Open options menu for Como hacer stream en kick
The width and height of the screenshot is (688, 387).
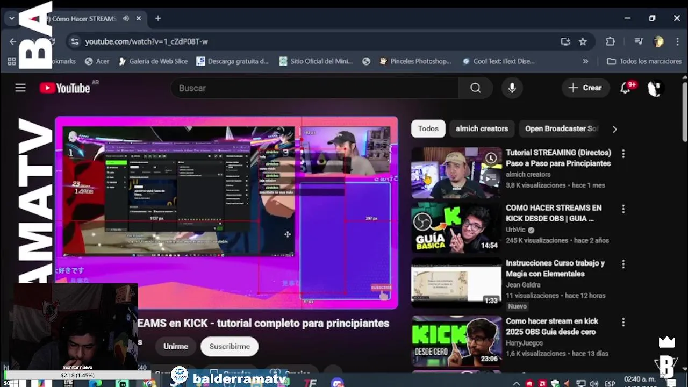tap(623, 322)
